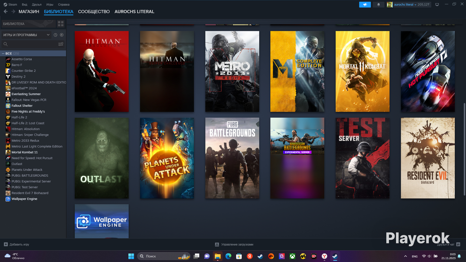Click the БИБЛИОТЕКА home button in sidebar
The height and width of the screenshot is (262, 466).
[28, 24]
